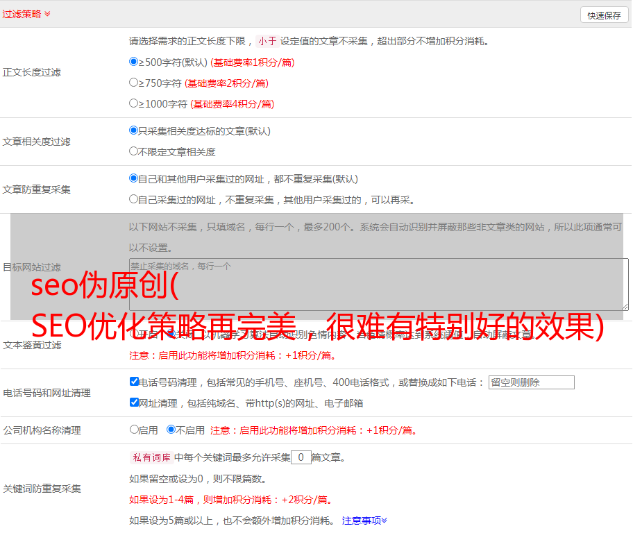Select the ≥500字符 default length option

[x=134, y=61]
